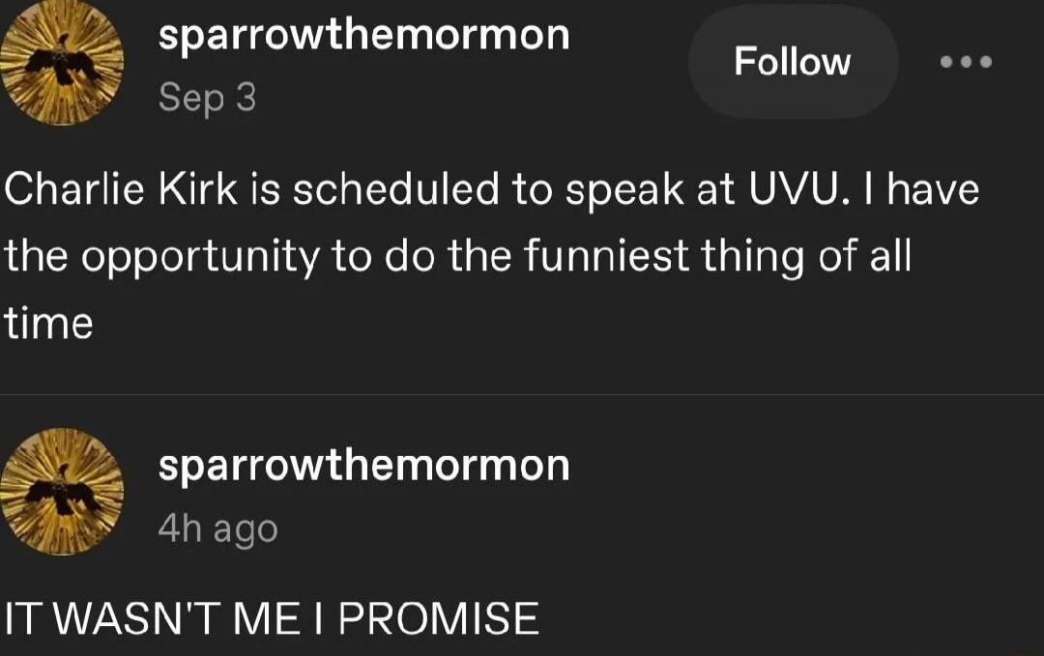The height and width of the screenshot is (656, 1044).
Task: Click the word PROMISE in the reply
Action: pos(438,618)
